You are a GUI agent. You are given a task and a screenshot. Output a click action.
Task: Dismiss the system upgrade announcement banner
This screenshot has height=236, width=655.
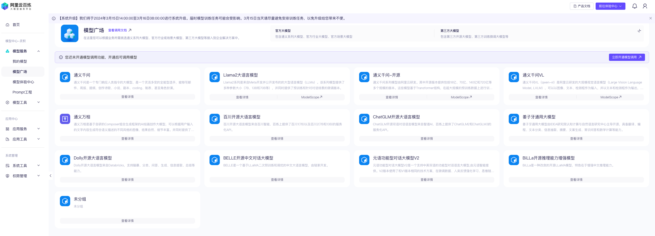tap(651, 18)
